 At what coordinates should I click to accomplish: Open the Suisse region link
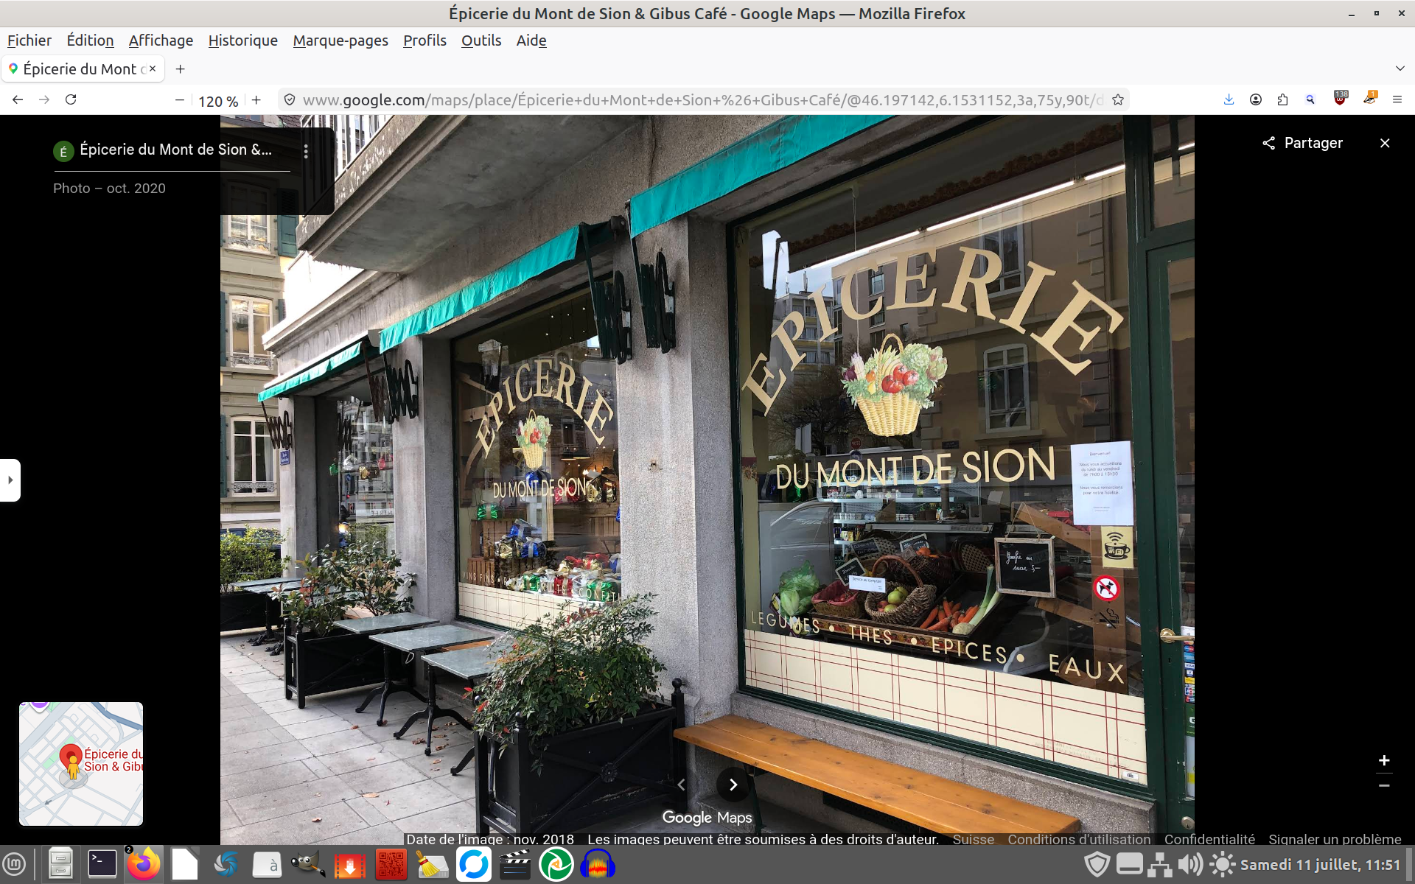(x=973, y=839)
